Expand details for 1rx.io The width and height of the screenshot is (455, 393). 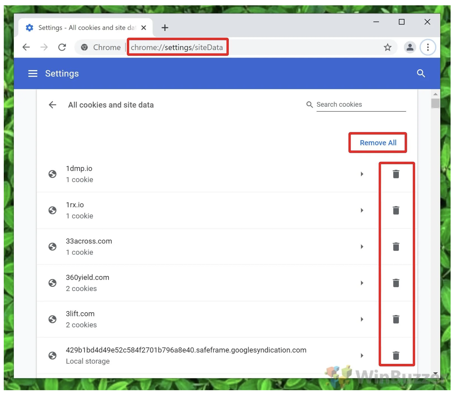pos(362,210)
